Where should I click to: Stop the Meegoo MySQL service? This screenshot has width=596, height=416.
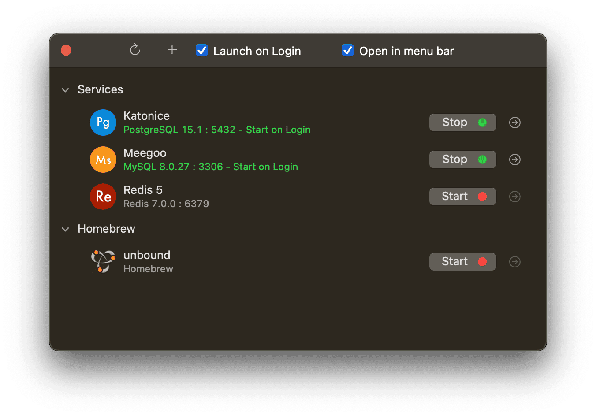point(463,160)
